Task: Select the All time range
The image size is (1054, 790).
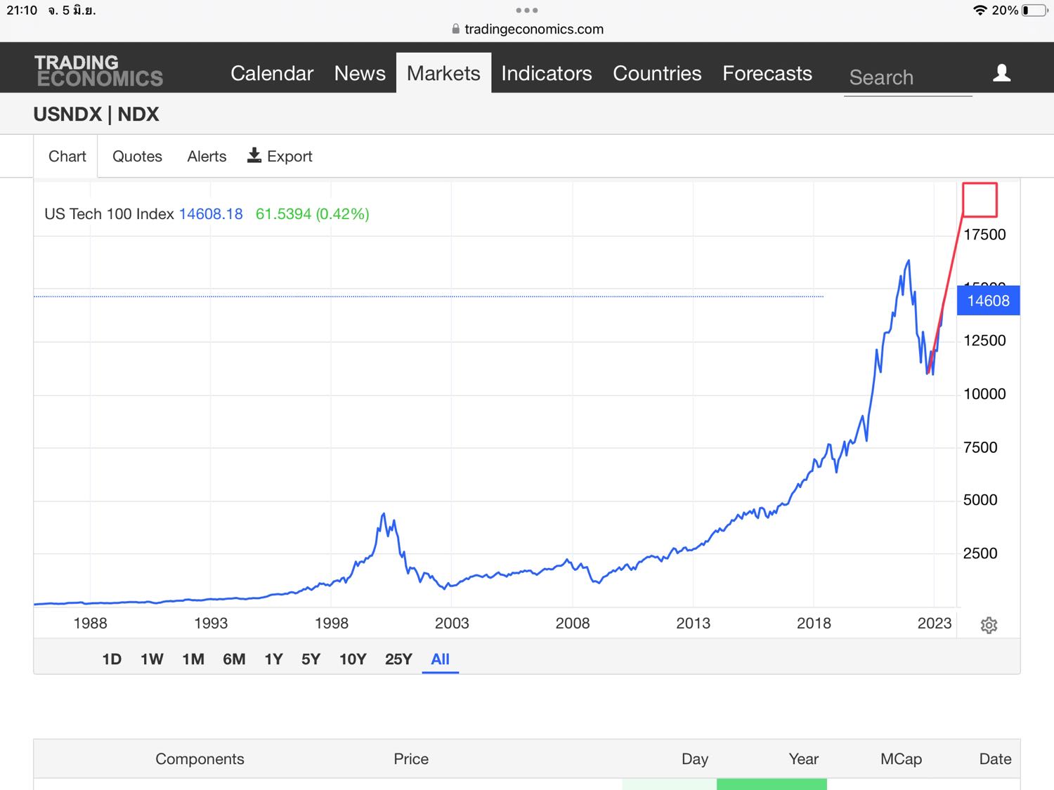Action: click(x=440, y=659)
